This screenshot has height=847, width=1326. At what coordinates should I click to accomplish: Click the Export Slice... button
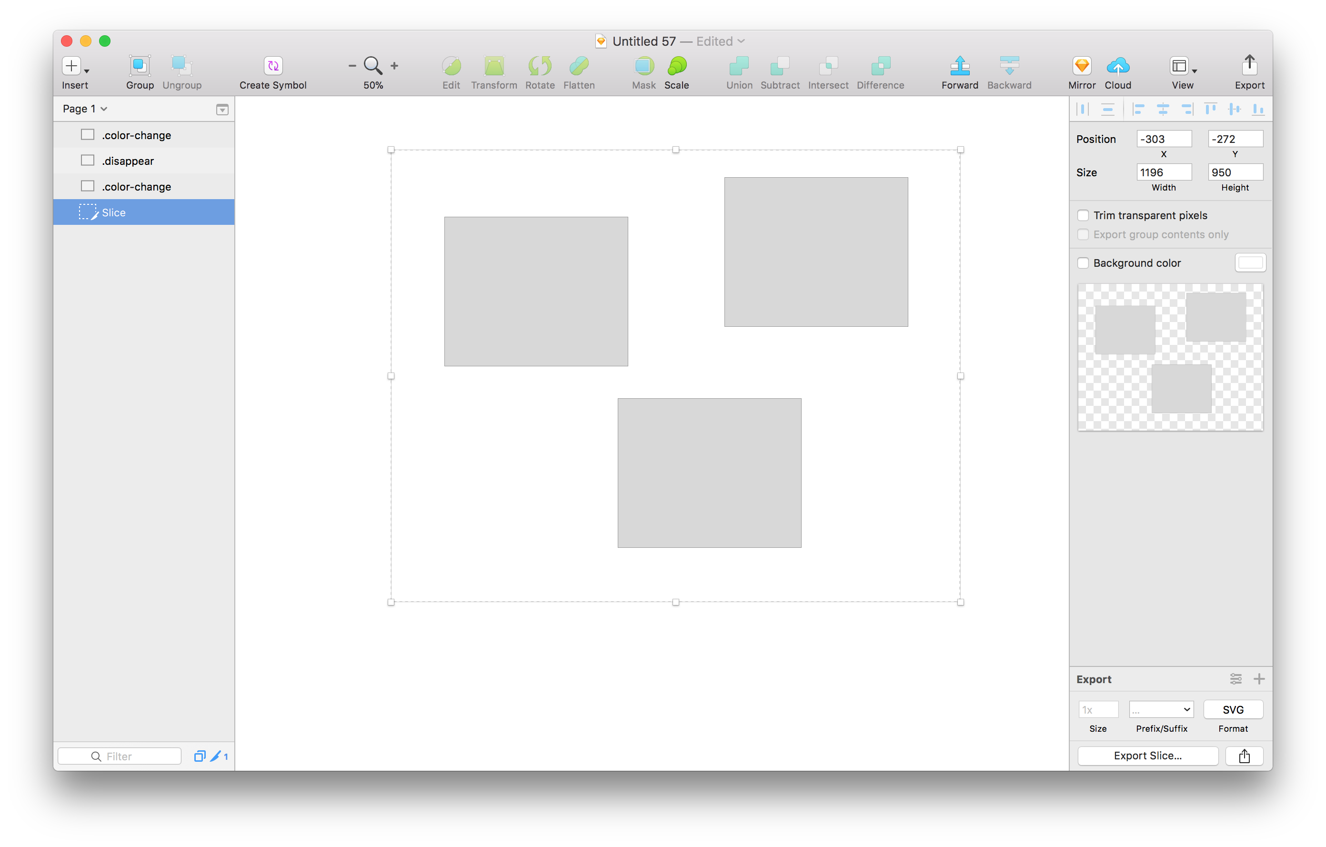point(1147,756)
